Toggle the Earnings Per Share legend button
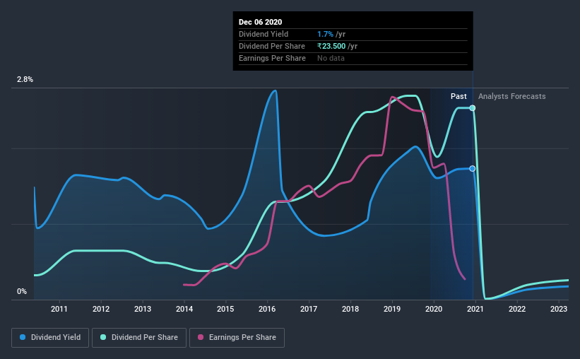Screen dimensions: 580x359 pos(237,338)
